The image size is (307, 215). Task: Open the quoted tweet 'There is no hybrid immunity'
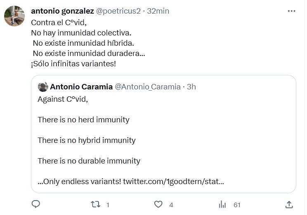click(x=87, y=140)
